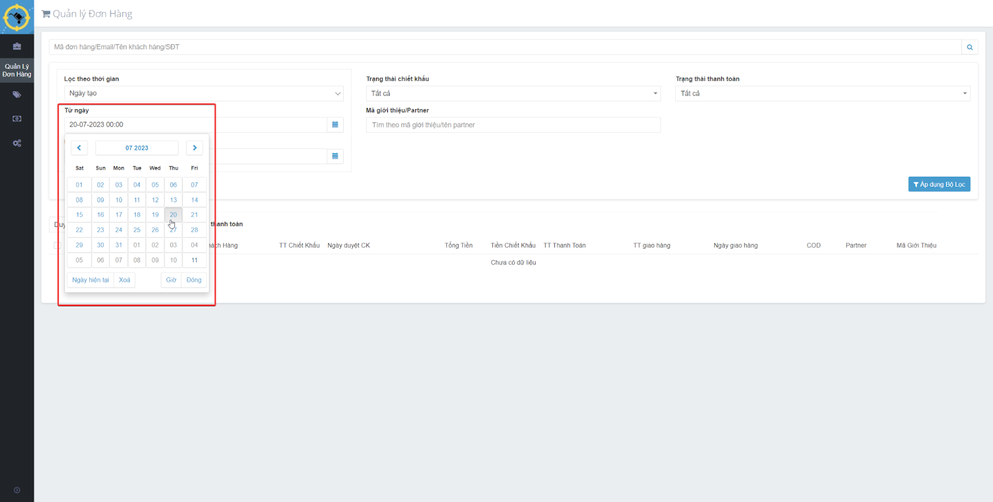
Task: Pick day 15 in the calendar
Action: pyautogui.click(x=79, y=215)
